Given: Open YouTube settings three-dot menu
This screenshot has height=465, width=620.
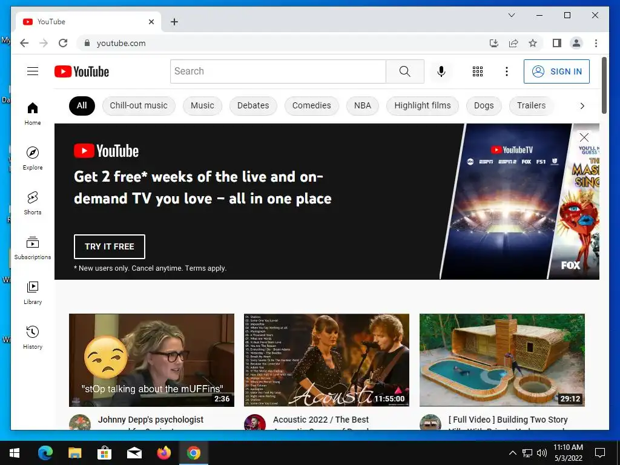Looking at the screenshot, I should pos(507,71).
